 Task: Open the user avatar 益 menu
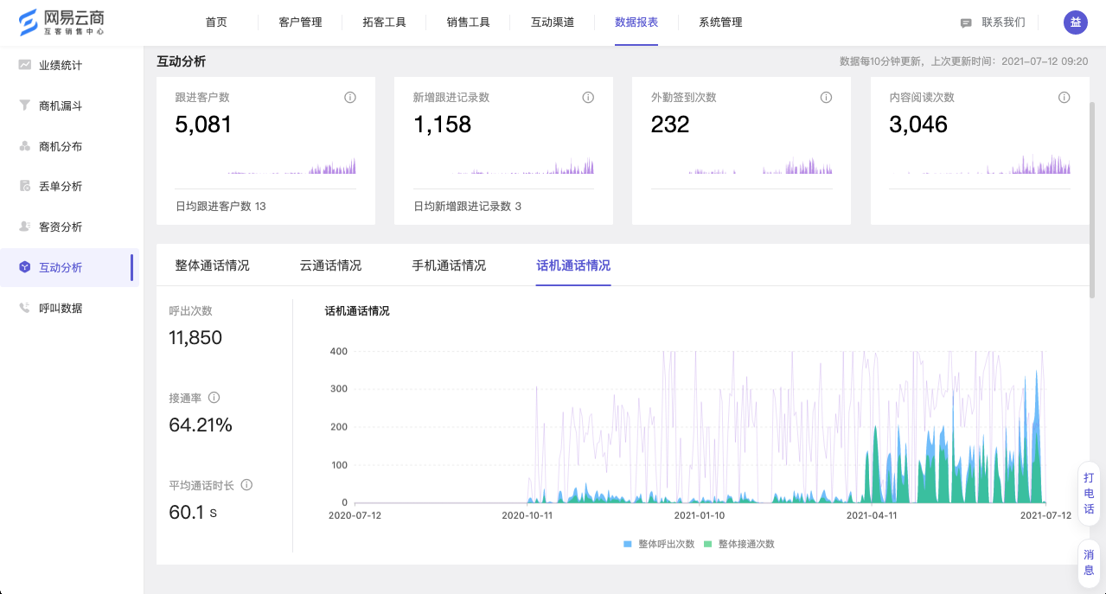[1075, 22]
